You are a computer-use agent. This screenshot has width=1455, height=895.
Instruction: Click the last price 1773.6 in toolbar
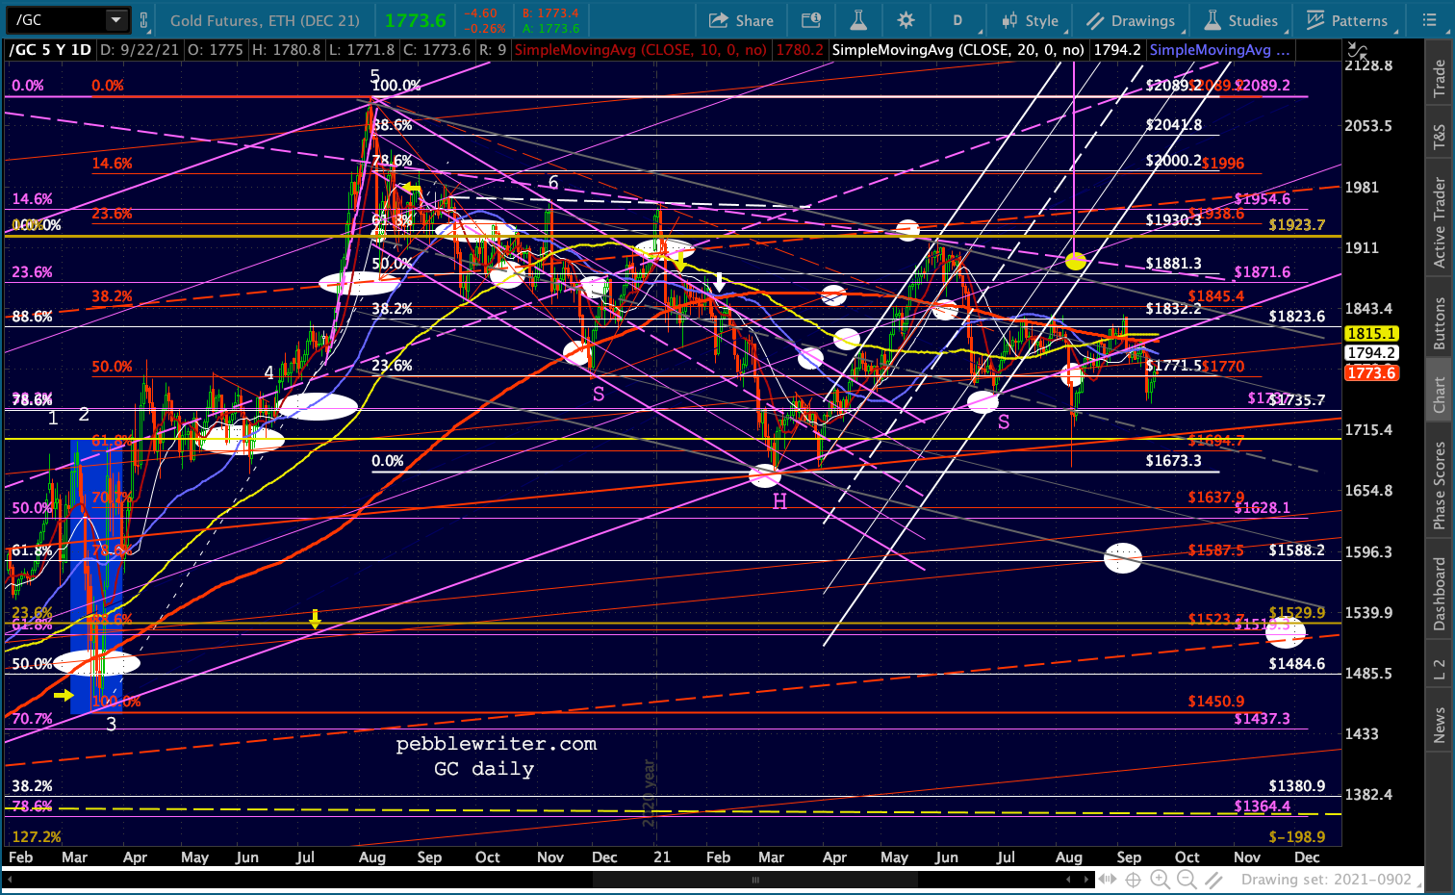(416, 20)
